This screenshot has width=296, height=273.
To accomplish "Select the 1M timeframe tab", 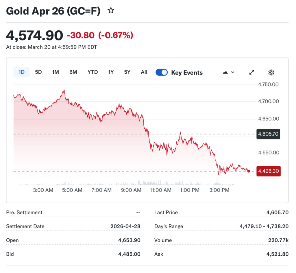I will point(55,72).
